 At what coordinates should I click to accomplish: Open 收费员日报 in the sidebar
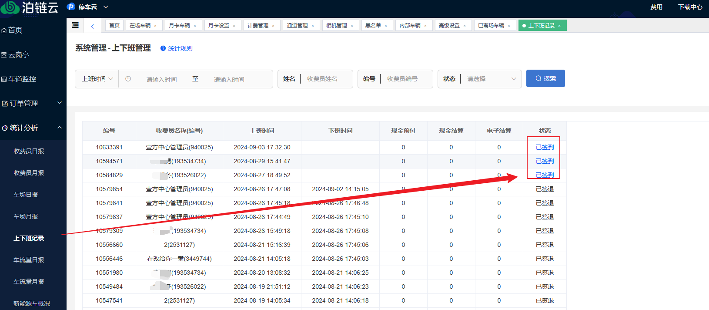click(29, 151)
